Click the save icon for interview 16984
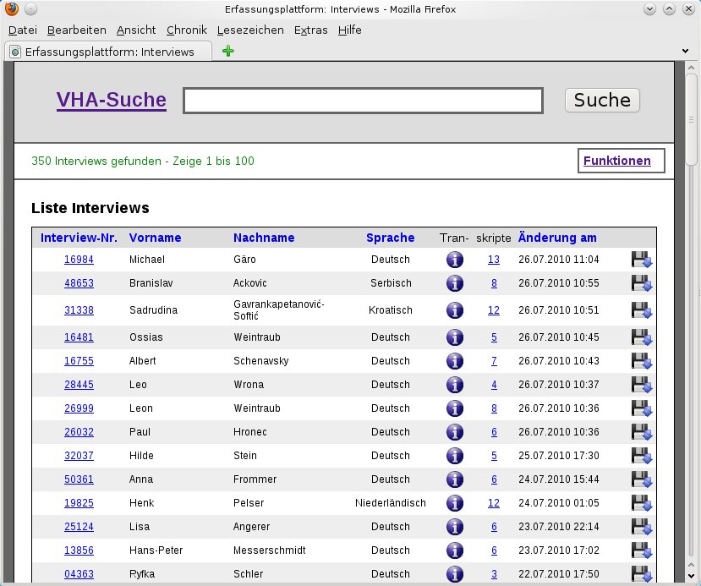701x586 pixels. coord(641,260)
